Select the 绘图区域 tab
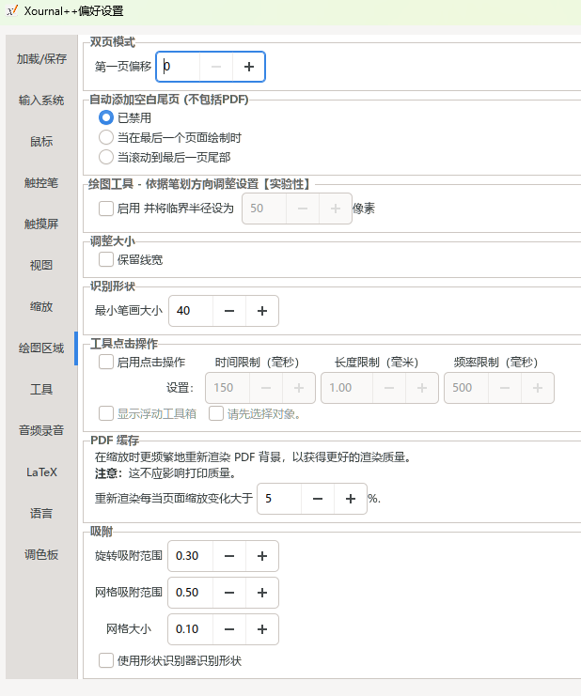581x696 pixels. 41,348
